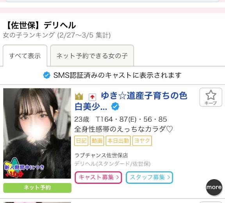225x203 pixels.
Task: Open the ゆき☆道産子育ちの色白美少... profile link
Action: [131, 101]
